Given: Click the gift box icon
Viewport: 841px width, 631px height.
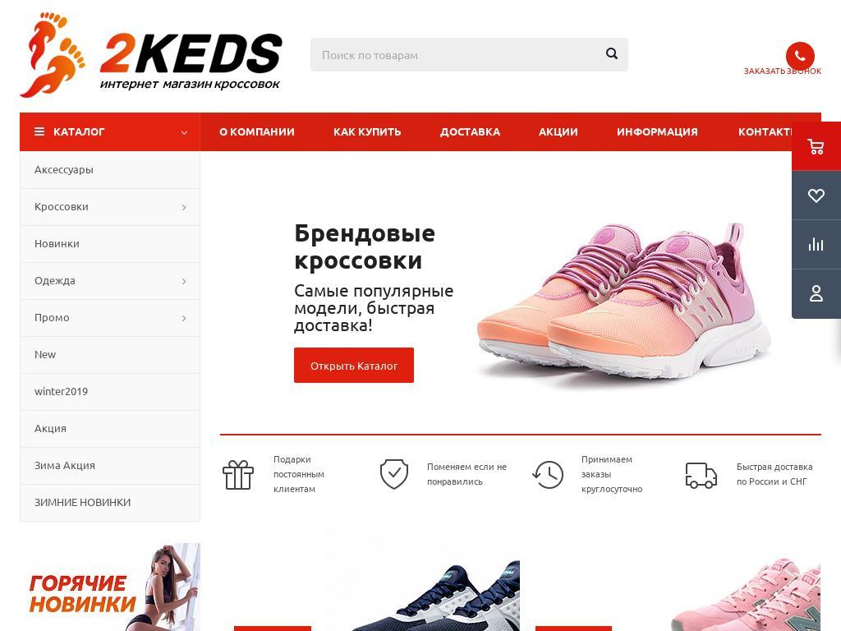Looking at the screenshot, I should click(237, 475).
